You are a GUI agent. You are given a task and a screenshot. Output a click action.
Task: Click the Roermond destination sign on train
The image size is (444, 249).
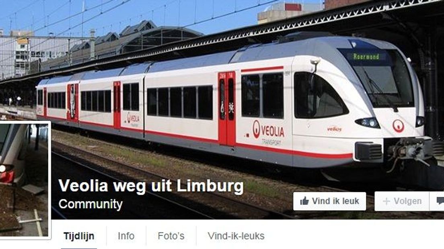[366, 57]
